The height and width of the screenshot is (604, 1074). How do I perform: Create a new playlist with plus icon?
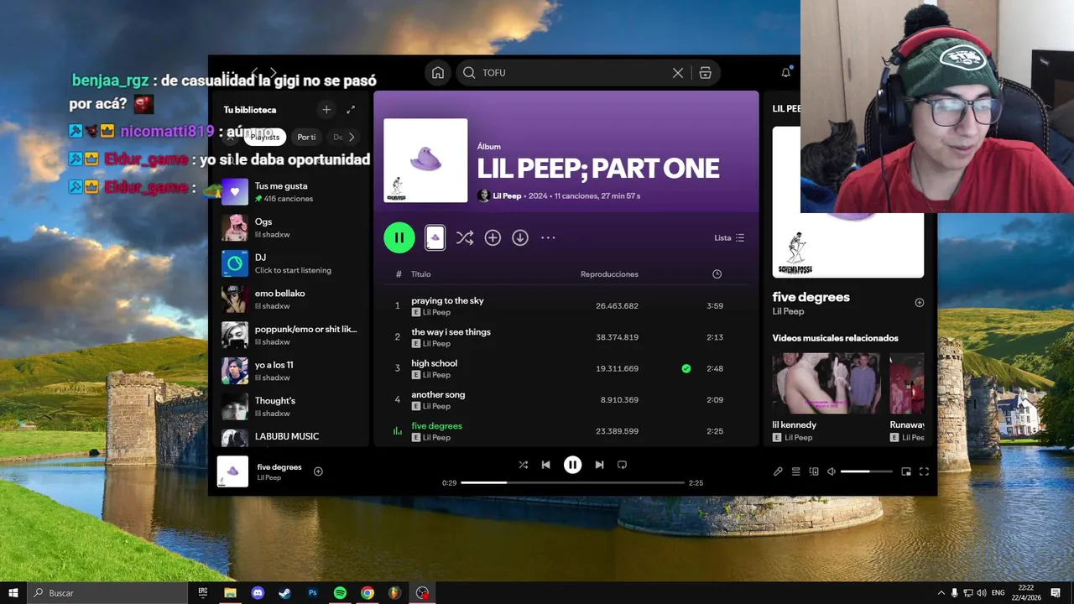326,110
